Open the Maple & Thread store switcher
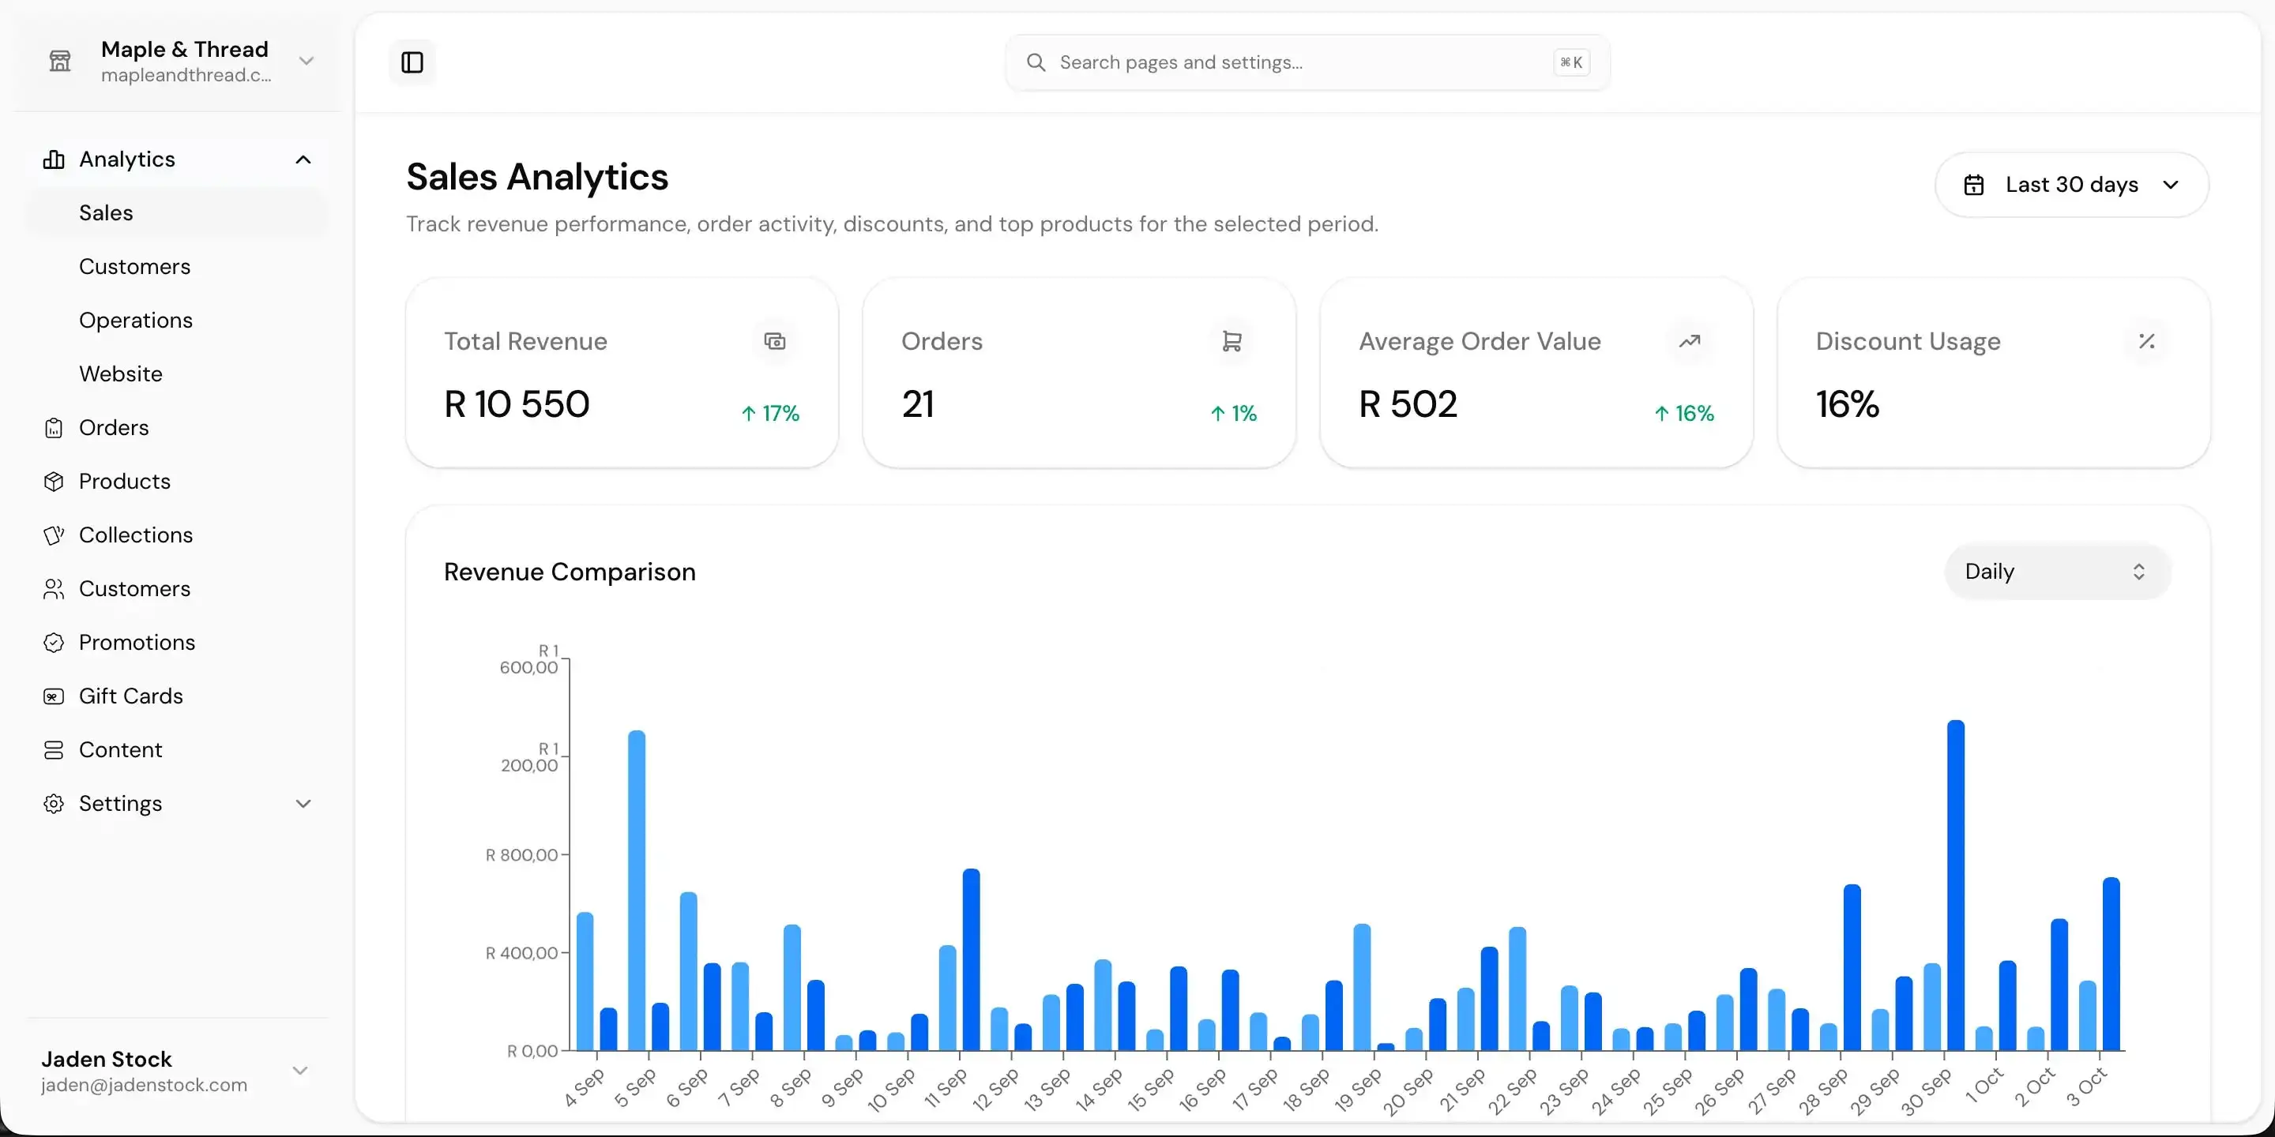 (x=177, y=61)
